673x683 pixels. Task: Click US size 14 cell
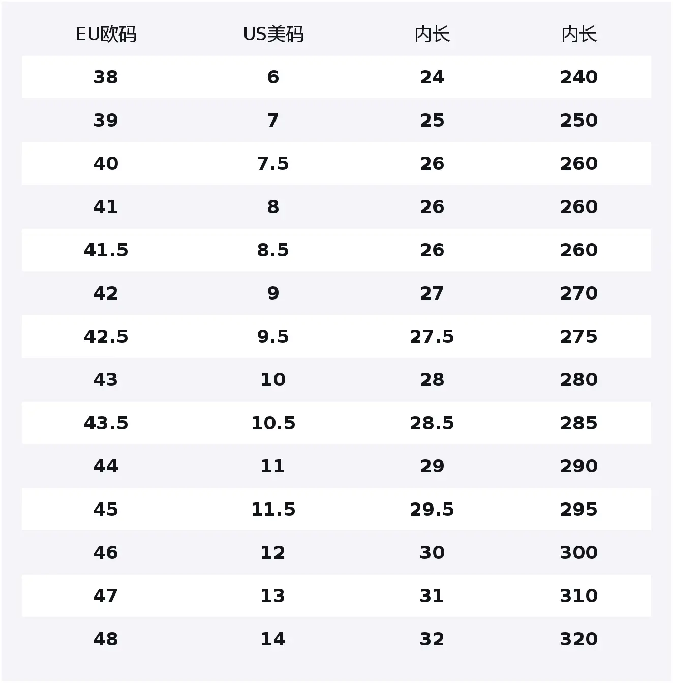(273, 639)
